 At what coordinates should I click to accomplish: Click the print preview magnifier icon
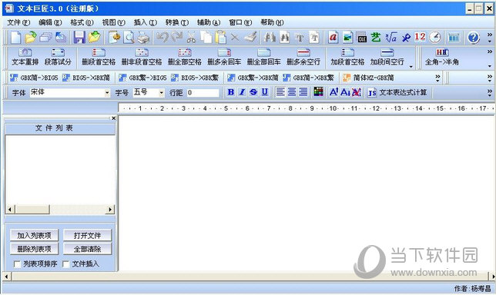[129, 37]
